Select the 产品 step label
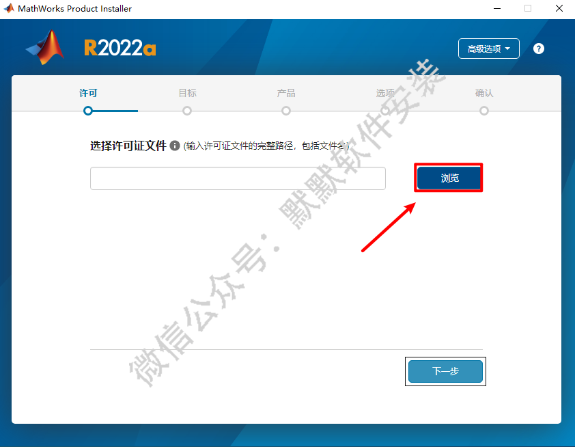The width and height of the screenshot is (575, 447). (x=286, y=93)
